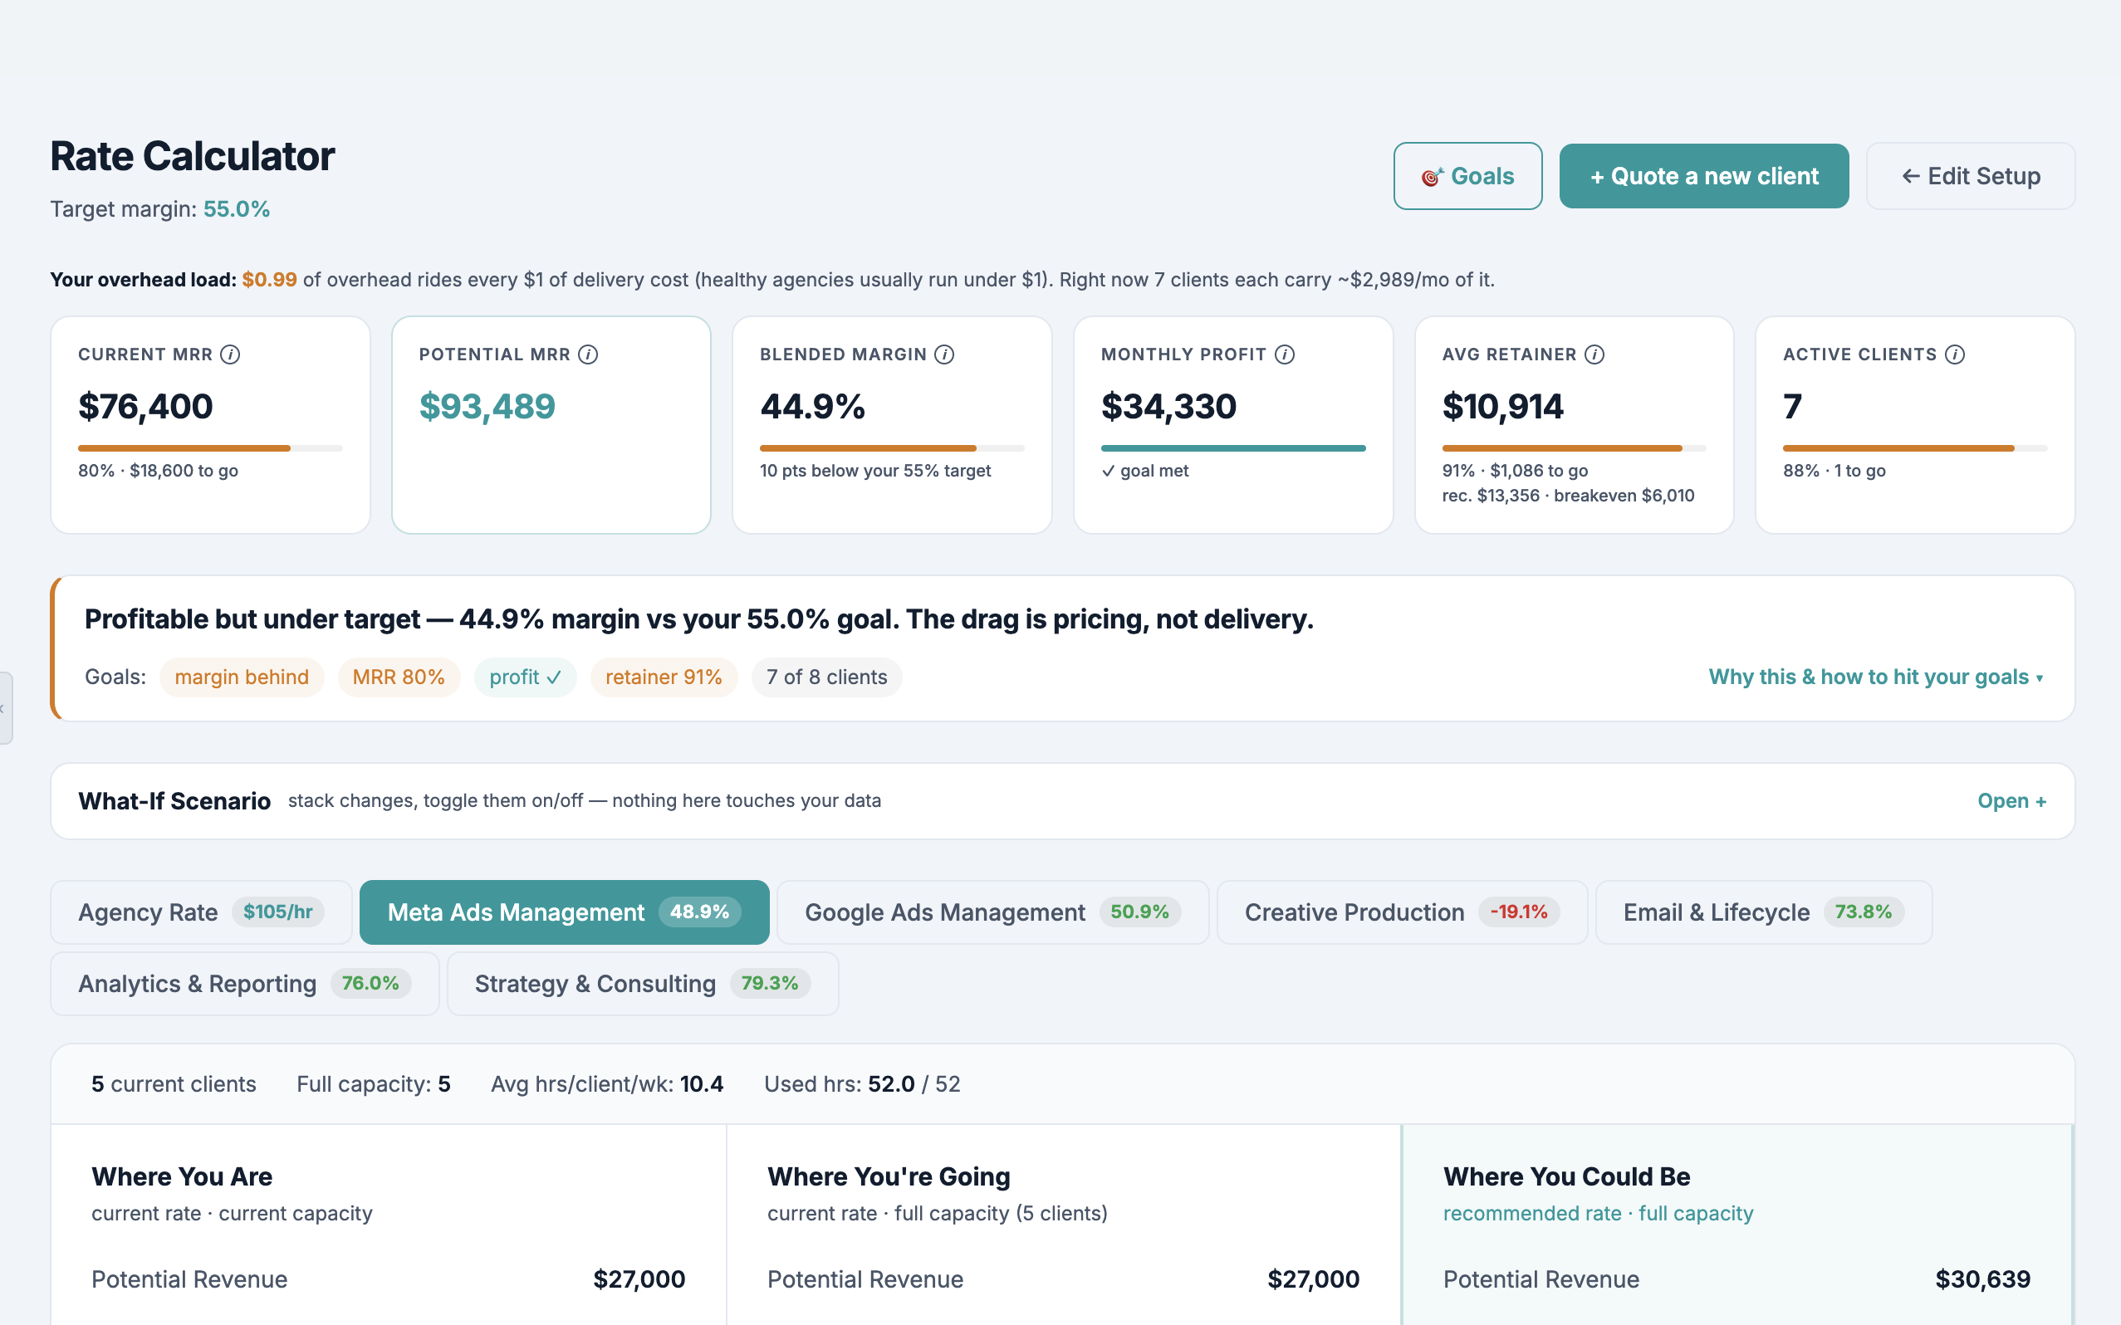Image resolution: width=2121 pixels, height=1325 pixels.
Task: Switch to Google Ads Management tab
Action: point(992,912)
